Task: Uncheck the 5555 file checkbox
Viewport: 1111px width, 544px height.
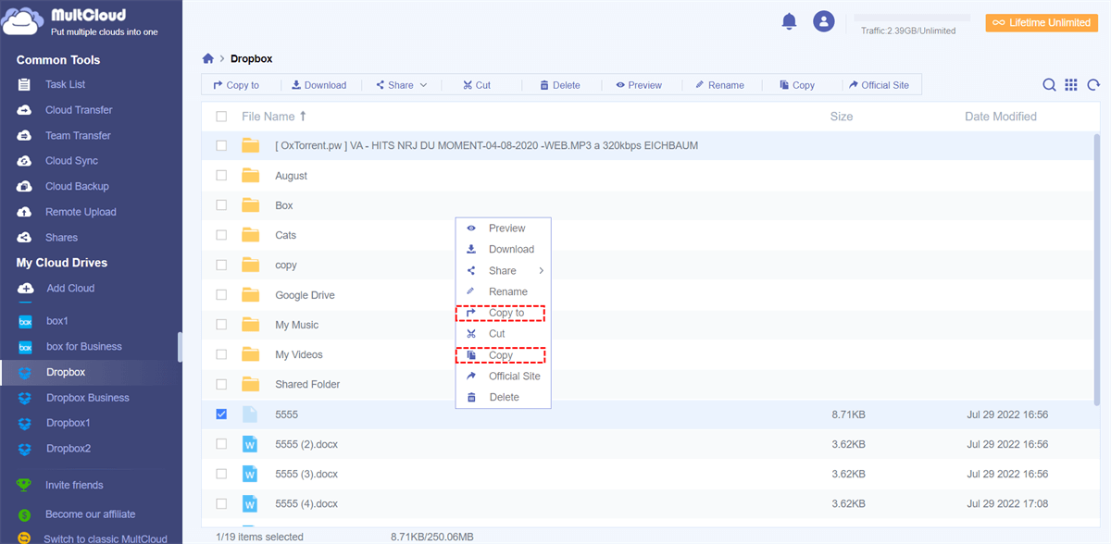Action: click(221, 414)
